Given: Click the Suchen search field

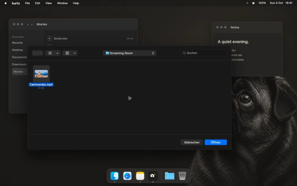Looking at the screenshot, I should [204, 53].
